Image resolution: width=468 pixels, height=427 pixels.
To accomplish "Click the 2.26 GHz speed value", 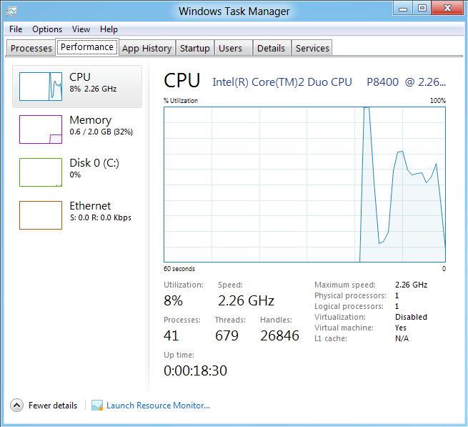I will coord(246,300).
